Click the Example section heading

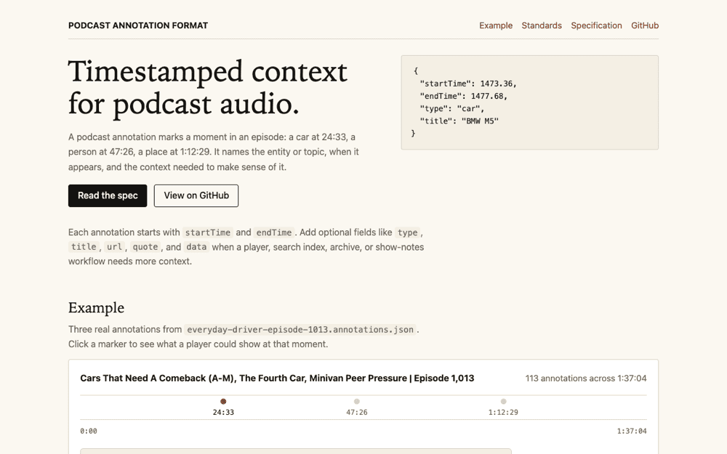coord(96,307)
